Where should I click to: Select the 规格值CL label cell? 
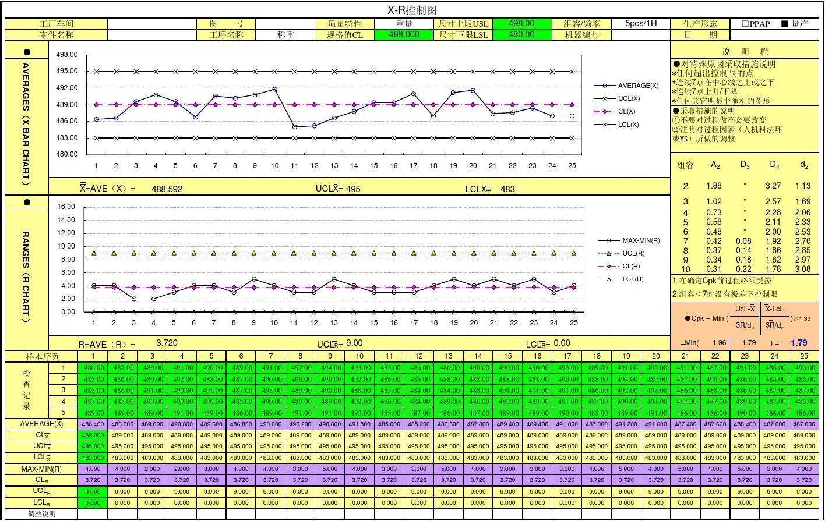(344, 34)
